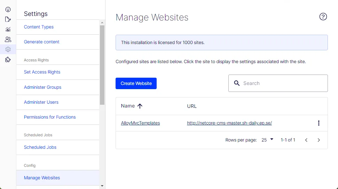This screenshot has width=338, height=189.
Task: Open the AlloyMvcTemplates site link
Action: click(140, 123)
